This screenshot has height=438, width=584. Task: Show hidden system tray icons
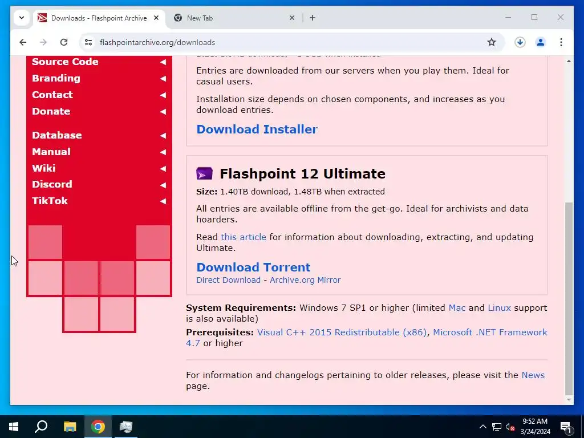coord(482,427)
